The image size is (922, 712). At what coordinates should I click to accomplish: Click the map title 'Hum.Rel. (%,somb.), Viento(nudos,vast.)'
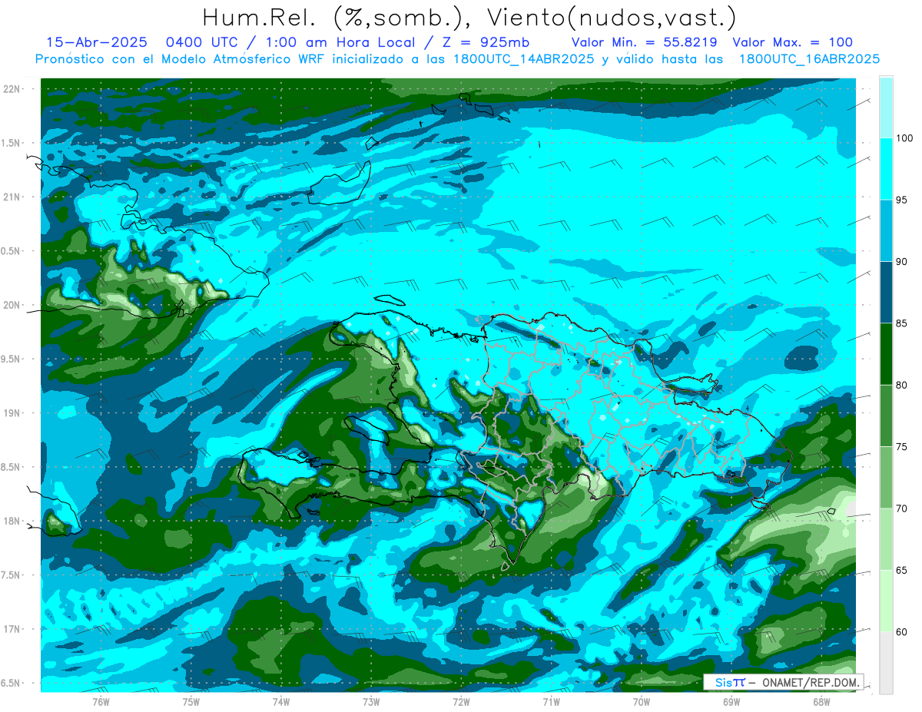pyautogui.click(x=469, y=17)
